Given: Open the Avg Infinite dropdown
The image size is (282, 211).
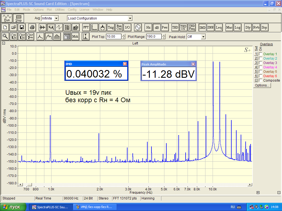Looking at the screenshot, I should tap(56, 18).
